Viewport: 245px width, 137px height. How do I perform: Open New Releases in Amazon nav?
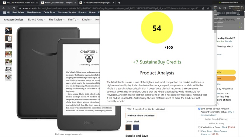(x=34, y=12)
